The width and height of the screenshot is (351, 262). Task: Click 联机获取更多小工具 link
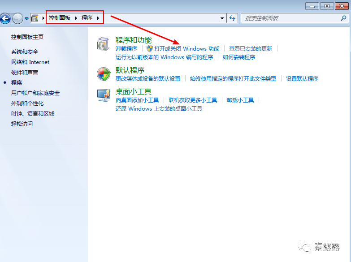pyautogui.click(x=193, y=100)
